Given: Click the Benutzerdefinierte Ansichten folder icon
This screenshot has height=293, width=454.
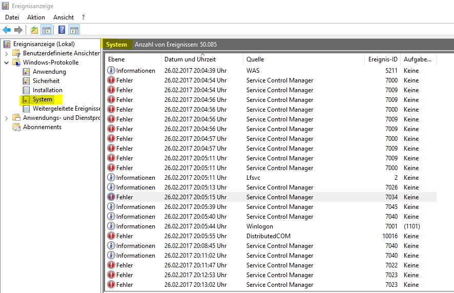Looking at the screenshot, I should 16,53.
